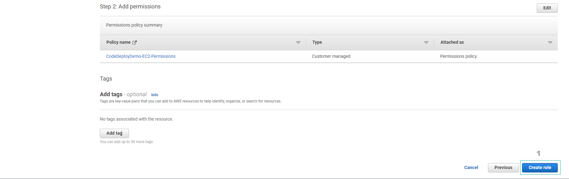Sort by the Type column arrow
Screen dimensions: 569x179
coord(426,42)
